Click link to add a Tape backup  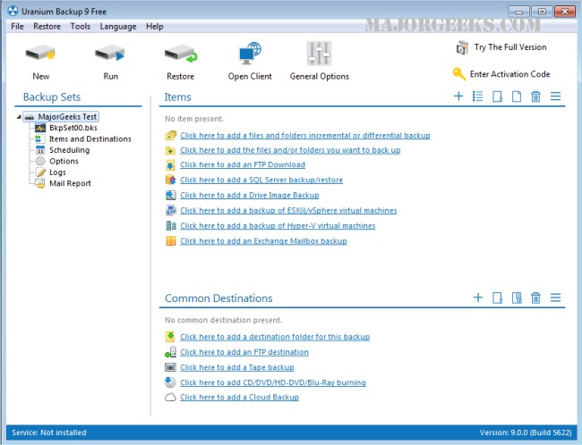pos(237,367)
